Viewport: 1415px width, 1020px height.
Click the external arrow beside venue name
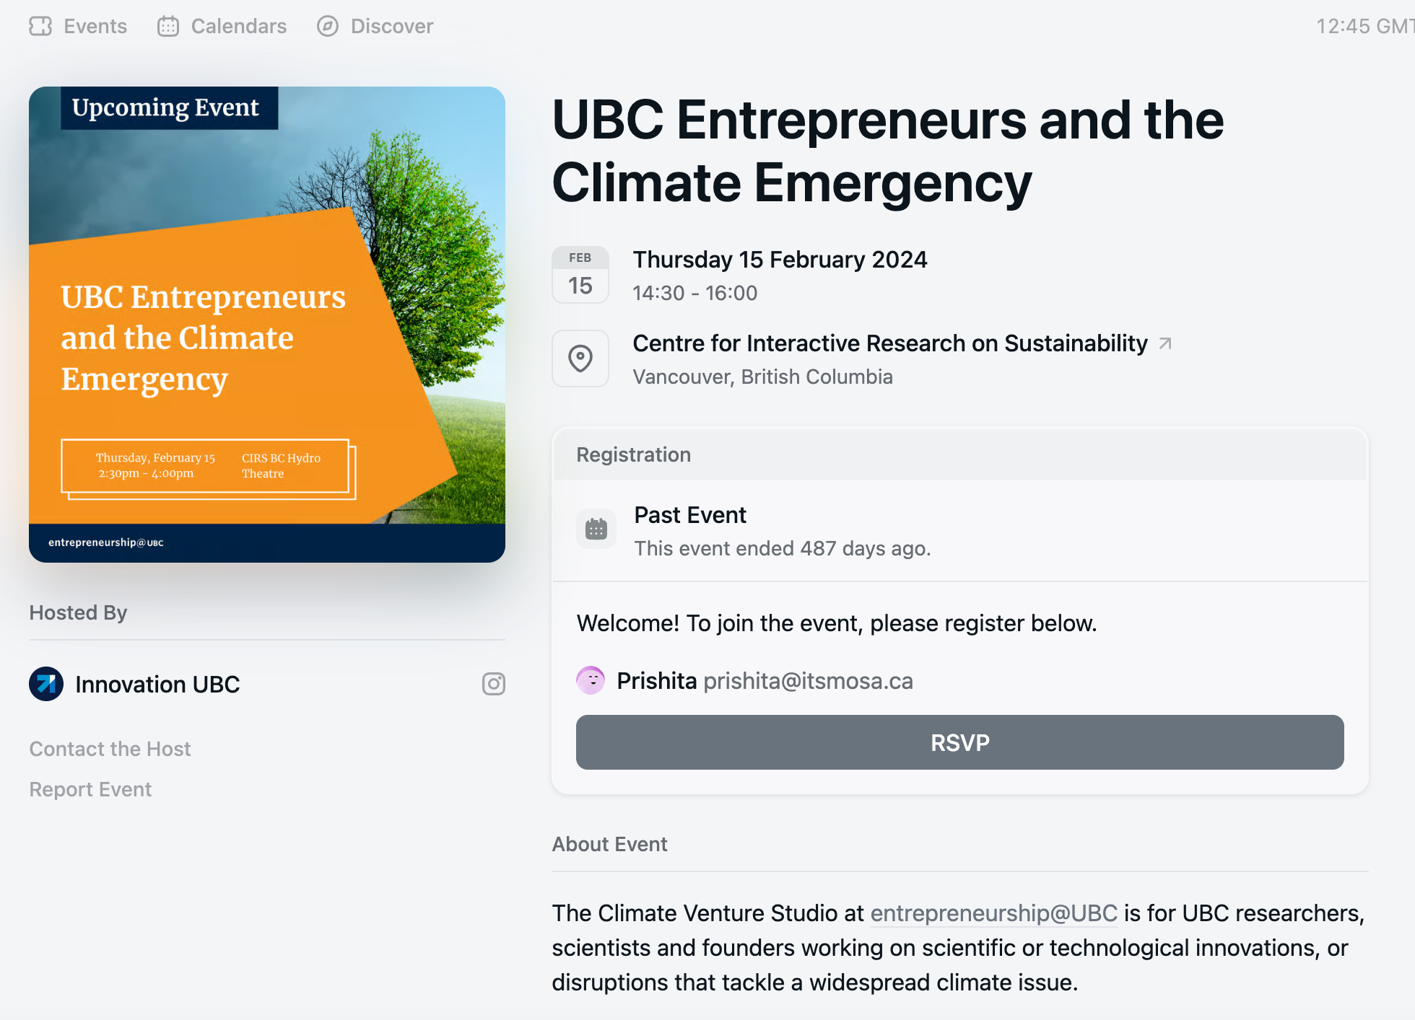(1165, 343)
